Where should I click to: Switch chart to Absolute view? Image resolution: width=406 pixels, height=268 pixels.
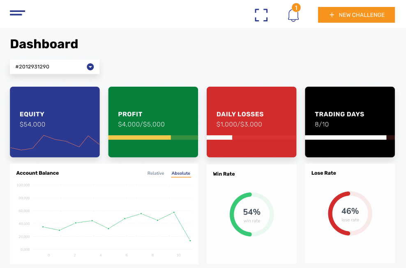coord(181,173)
